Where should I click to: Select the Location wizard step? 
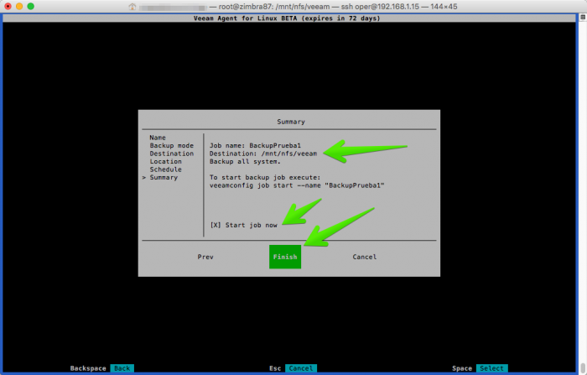[x=165, y=161]
